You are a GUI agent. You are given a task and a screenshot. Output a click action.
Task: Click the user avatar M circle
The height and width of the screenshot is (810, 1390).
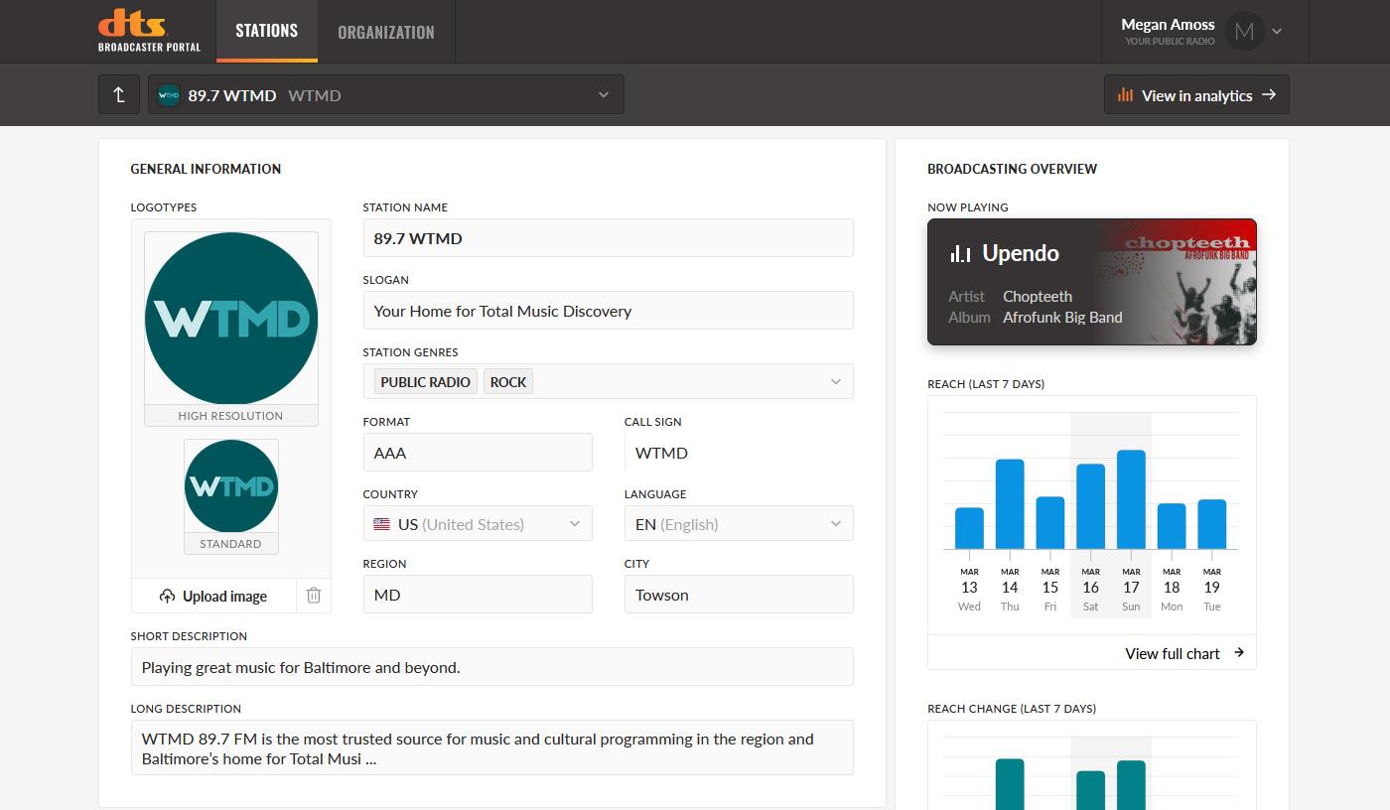point(1244,31)
